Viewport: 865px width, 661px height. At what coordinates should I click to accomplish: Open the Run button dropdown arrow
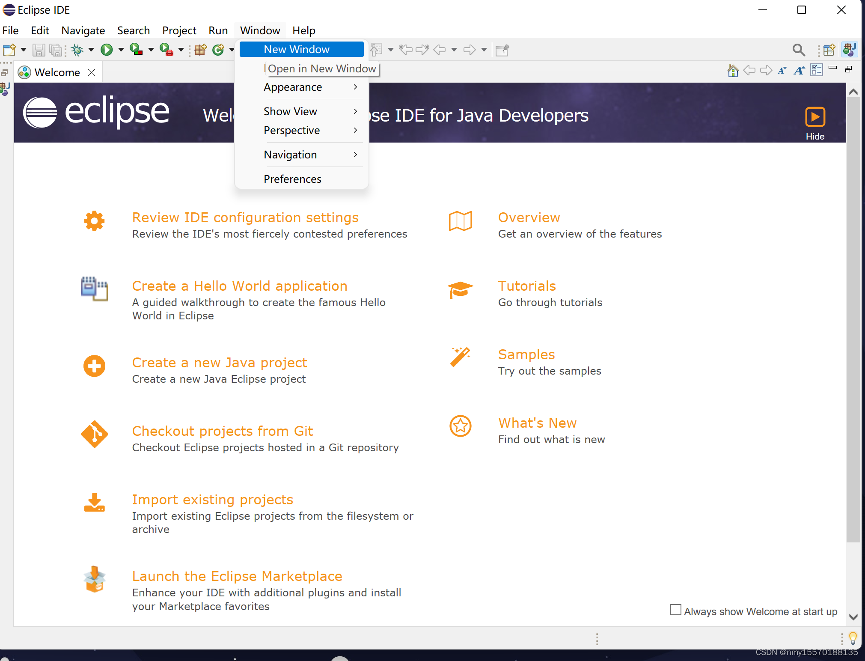click(x=121, y=50)
